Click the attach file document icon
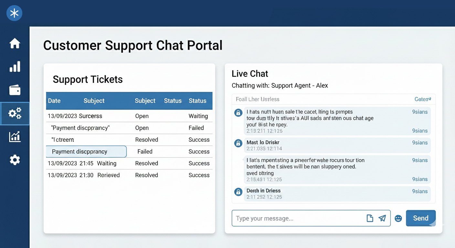Viewport: 455px width, 248px height. pyautogui.click(x=370, y=218)
